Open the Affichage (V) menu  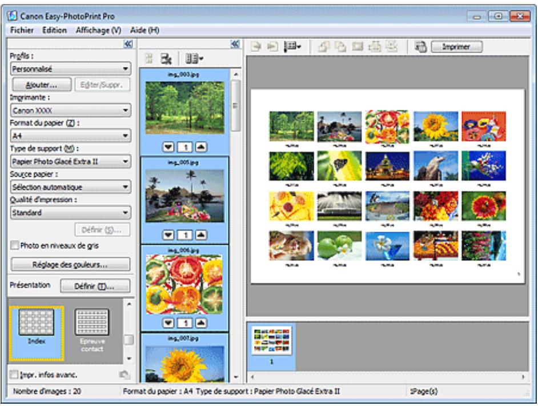98,30
